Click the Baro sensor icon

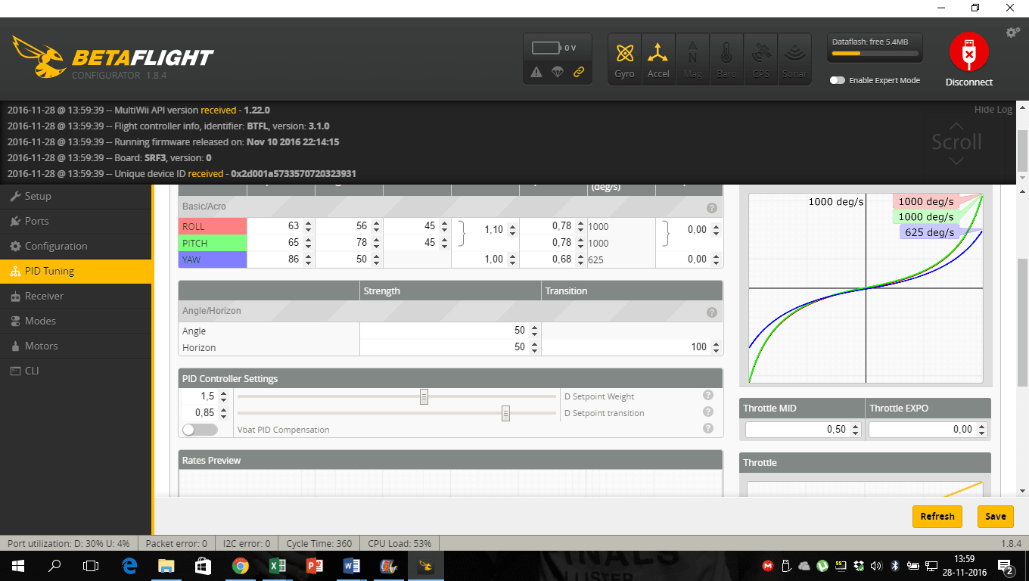(726, 59)
